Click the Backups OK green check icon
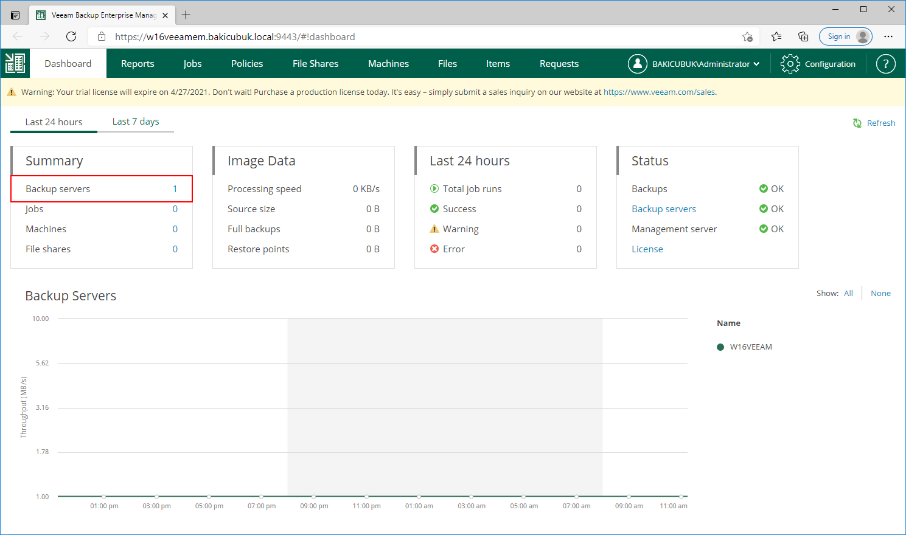Viewport: 906px width, 535px height. coord(764,188)
